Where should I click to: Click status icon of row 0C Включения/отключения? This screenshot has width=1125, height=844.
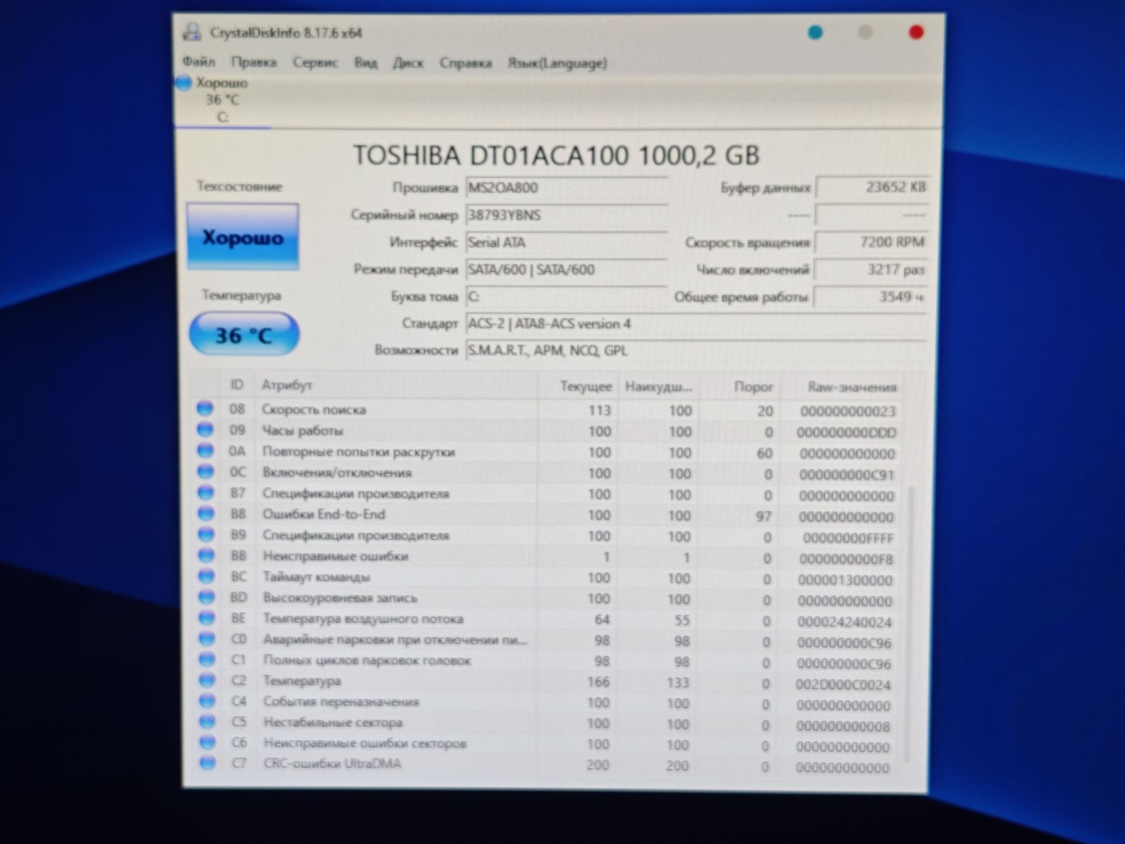pos(206,472)
